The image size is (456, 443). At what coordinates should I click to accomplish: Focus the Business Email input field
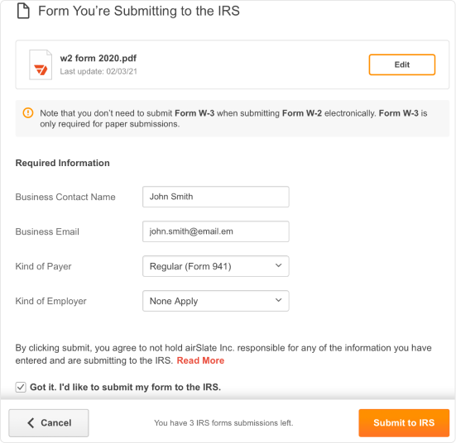pos(215,231)
